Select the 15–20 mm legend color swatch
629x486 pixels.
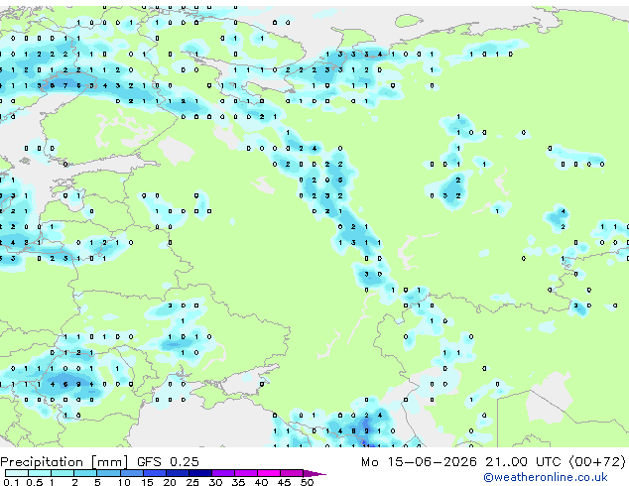(x=155, y=473)
